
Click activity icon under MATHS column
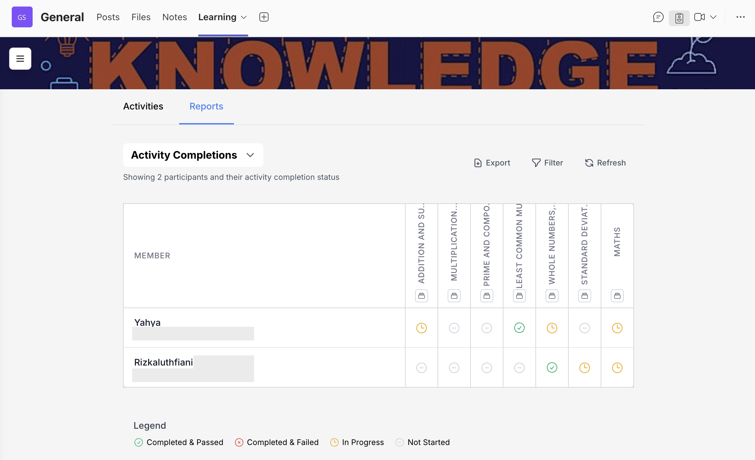coord(617,296)
